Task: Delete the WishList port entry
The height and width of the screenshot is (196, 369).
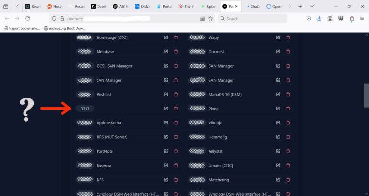Action: coord(176,94)
